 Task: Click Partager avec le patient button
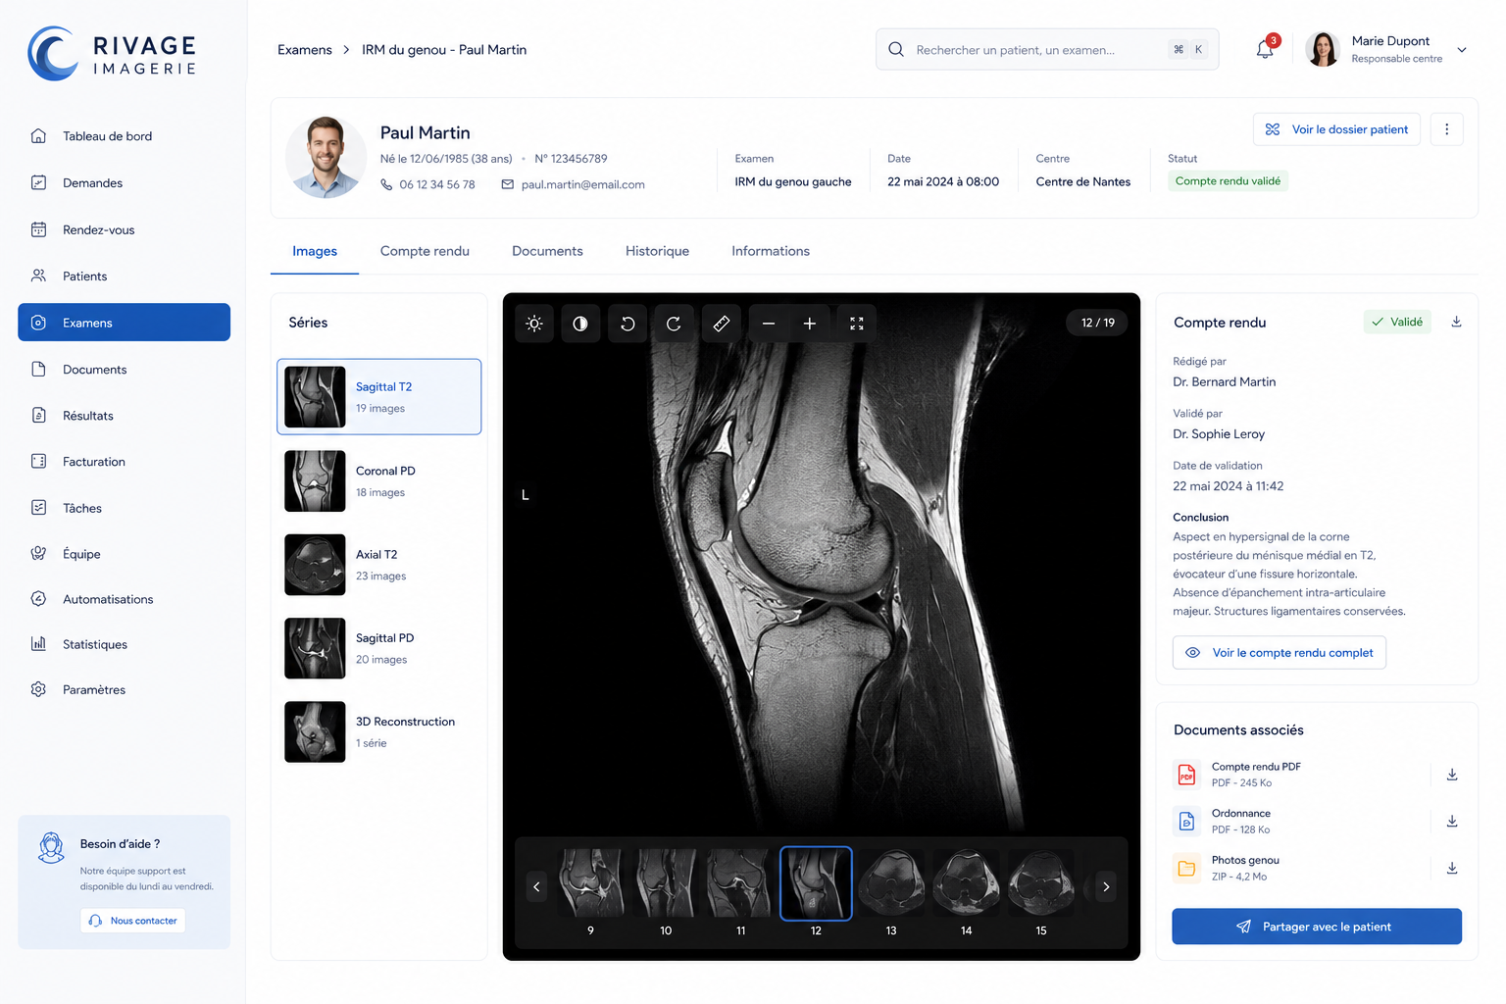1317,927
